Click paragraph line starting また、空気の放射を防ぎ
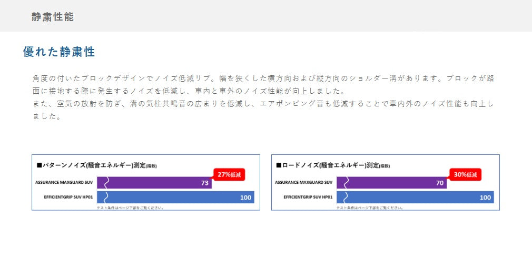 click(x=263, y=104)
